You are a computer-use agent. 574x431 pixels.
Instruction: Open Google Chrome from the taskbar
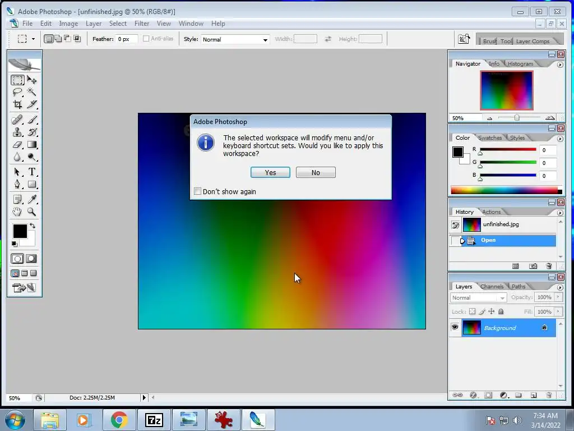(x=119, y=420)
